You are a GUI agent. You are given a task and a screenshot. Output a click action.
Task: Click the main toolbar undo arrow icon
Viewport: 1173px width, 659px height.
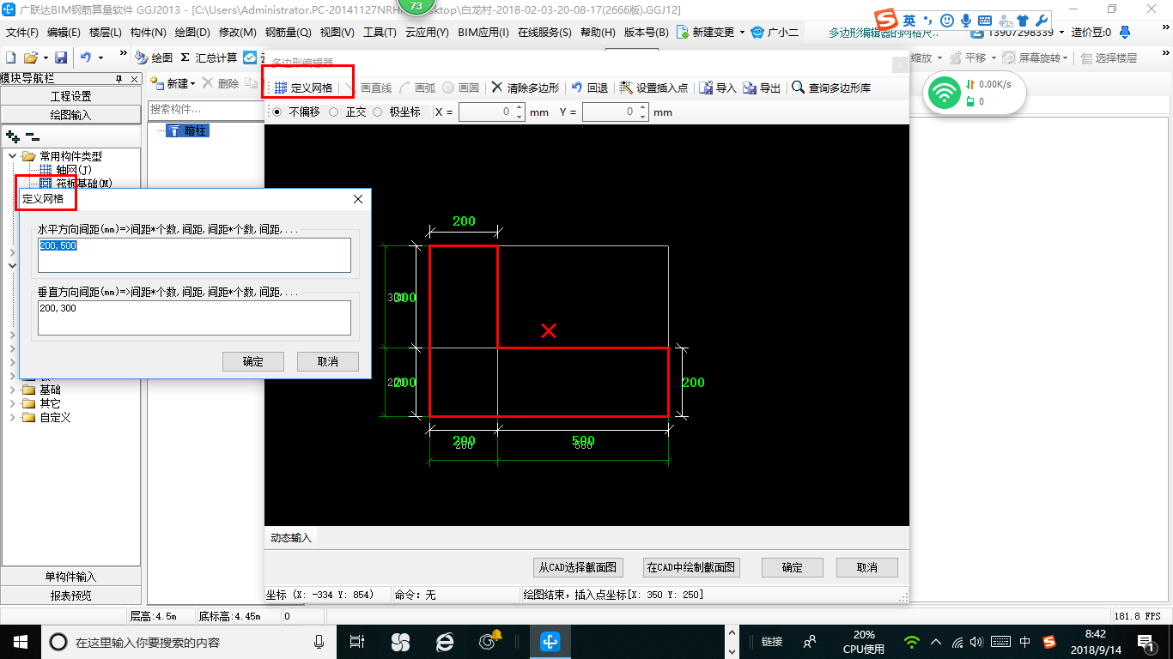(86, 57)
